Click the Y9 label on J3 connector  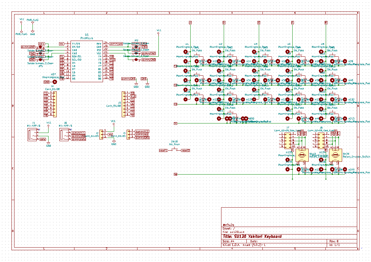click(133, 93)
